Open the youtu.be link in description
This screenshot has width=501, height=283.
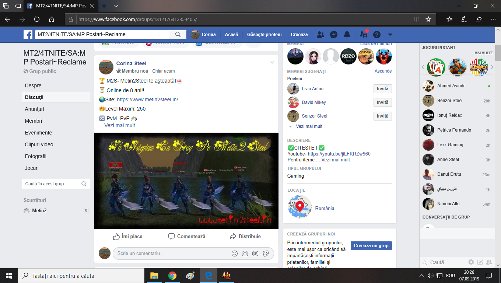click(339, 154)
